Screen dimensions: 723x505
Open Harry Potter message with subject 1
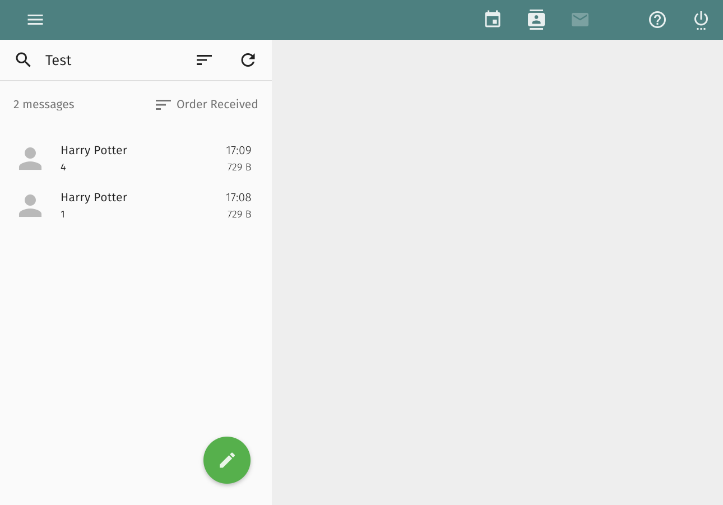(140, 206)
